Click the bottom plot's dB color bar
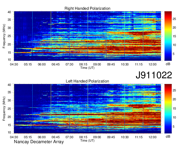This screenshot has width=179, height=145. click(x=168, y=109)
